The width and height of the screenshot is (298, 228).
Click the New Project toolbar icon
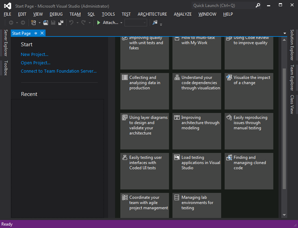point(34,22)
